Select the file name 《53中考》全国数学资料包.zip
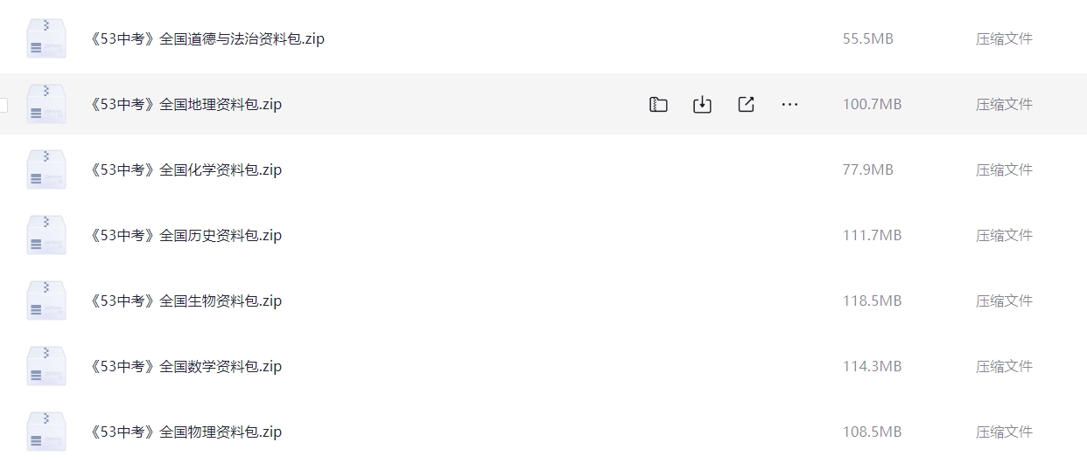The width and height of the screenshot is (1087, 463). 186,367
